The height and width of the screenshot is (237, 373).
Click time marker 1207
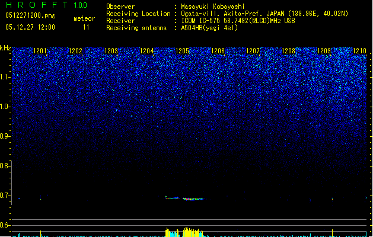tap(253, 51)
